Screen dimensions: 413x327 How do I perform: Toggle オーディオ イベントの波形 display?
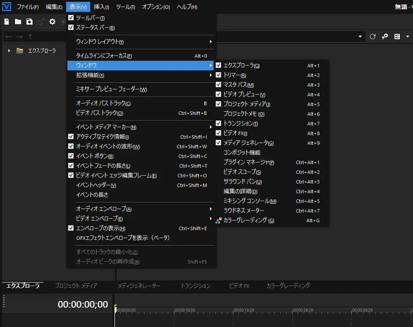coord(71,146)
